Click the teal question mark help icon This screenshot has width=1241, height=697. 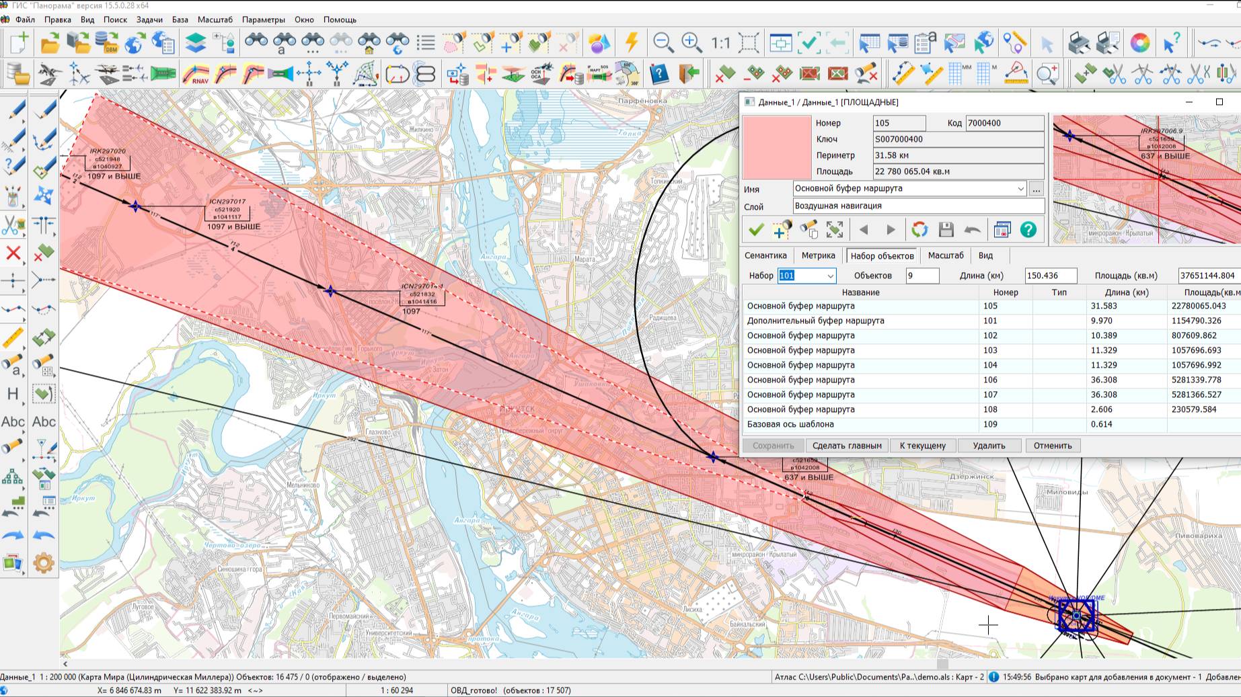point(1028,230)
